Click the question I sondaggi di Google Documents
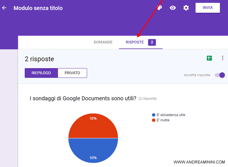 coord(83,98)
